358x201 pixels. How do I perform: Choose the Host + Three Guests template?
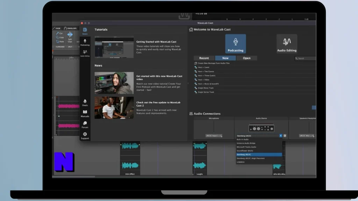tap(207, 75)
